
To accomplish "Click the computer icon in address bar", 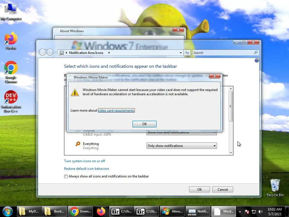I will click(62, 53).
